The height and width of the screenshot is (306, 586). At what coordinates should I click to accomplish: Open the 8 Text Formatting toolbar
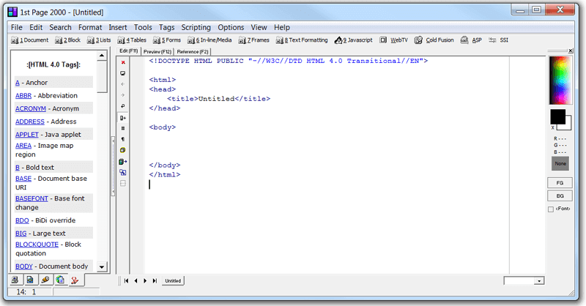pos(302,40)
